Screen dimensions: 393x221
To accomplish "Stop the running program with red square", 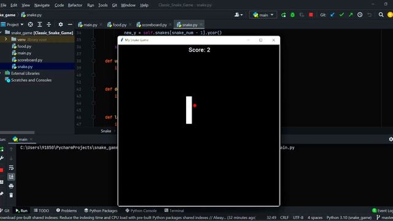I will click(311, 15).
